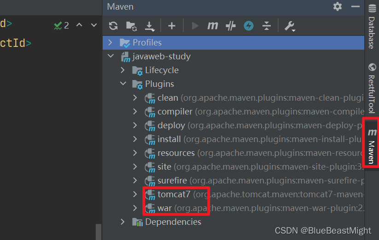Click the javaweb-study module icon
This screenshot has height=240, width=379.
point(126,57)
